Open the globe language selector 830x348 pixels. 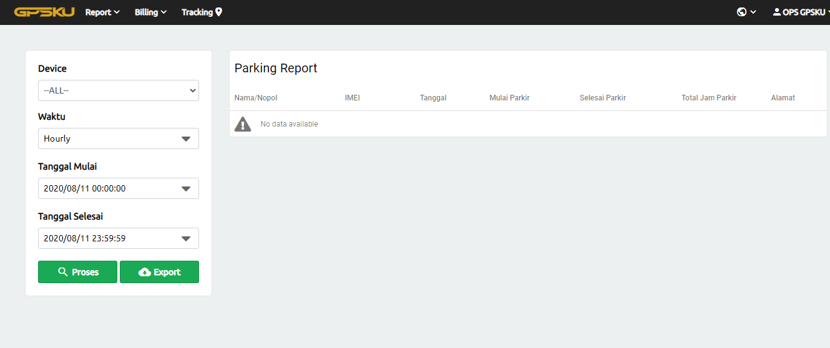click(x=742, y=12)
